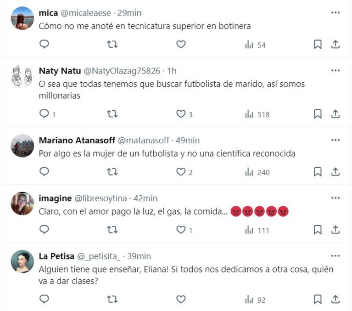Open more options on mica's tweet
This screenshot has height=311, width=352.
[335, 13]
